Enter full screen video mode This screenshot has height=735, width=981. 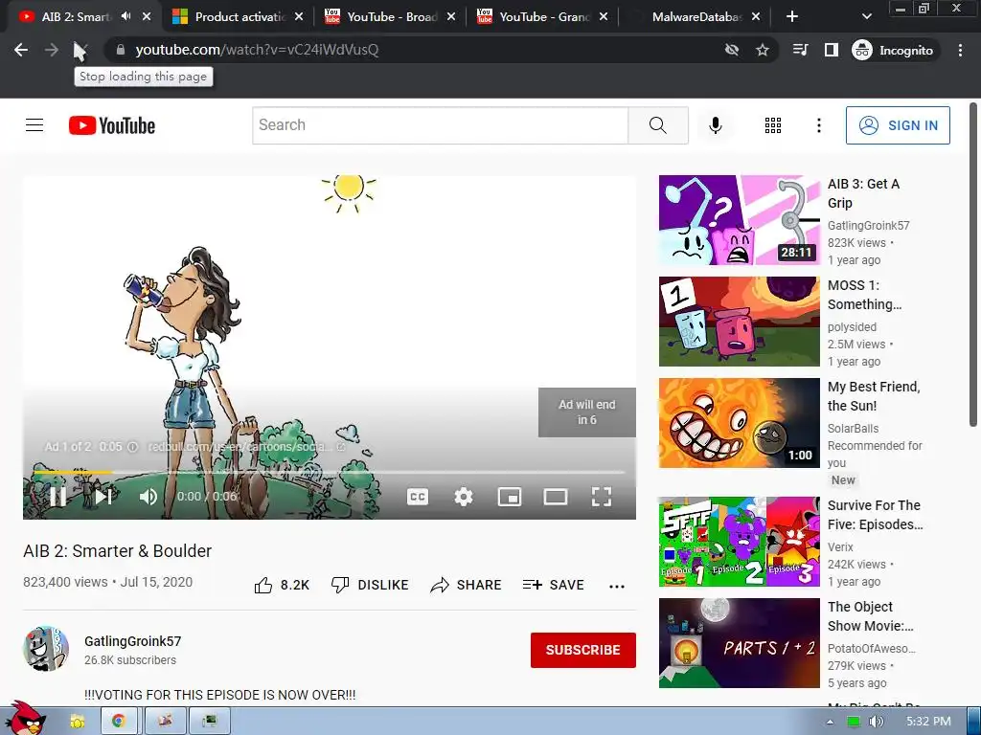(602, 497)
